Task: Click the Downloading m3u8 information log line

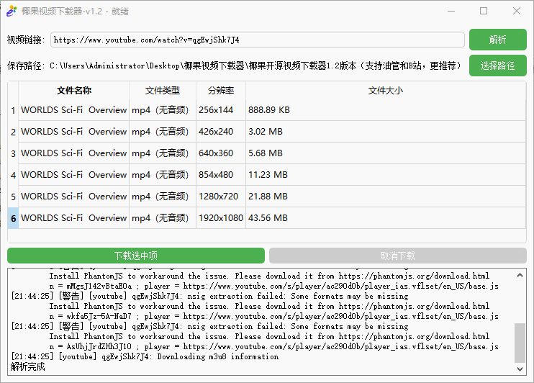Action: (145, 357)
